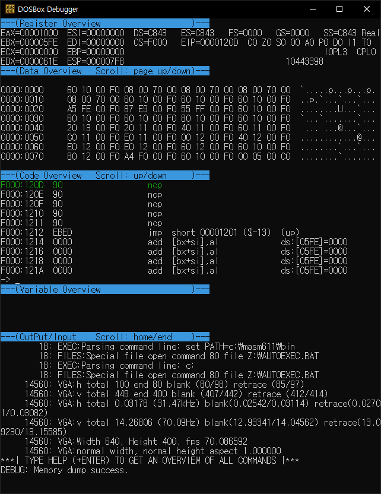
Task: Click the DS=C843 segment register
Action: coord(150,33)
